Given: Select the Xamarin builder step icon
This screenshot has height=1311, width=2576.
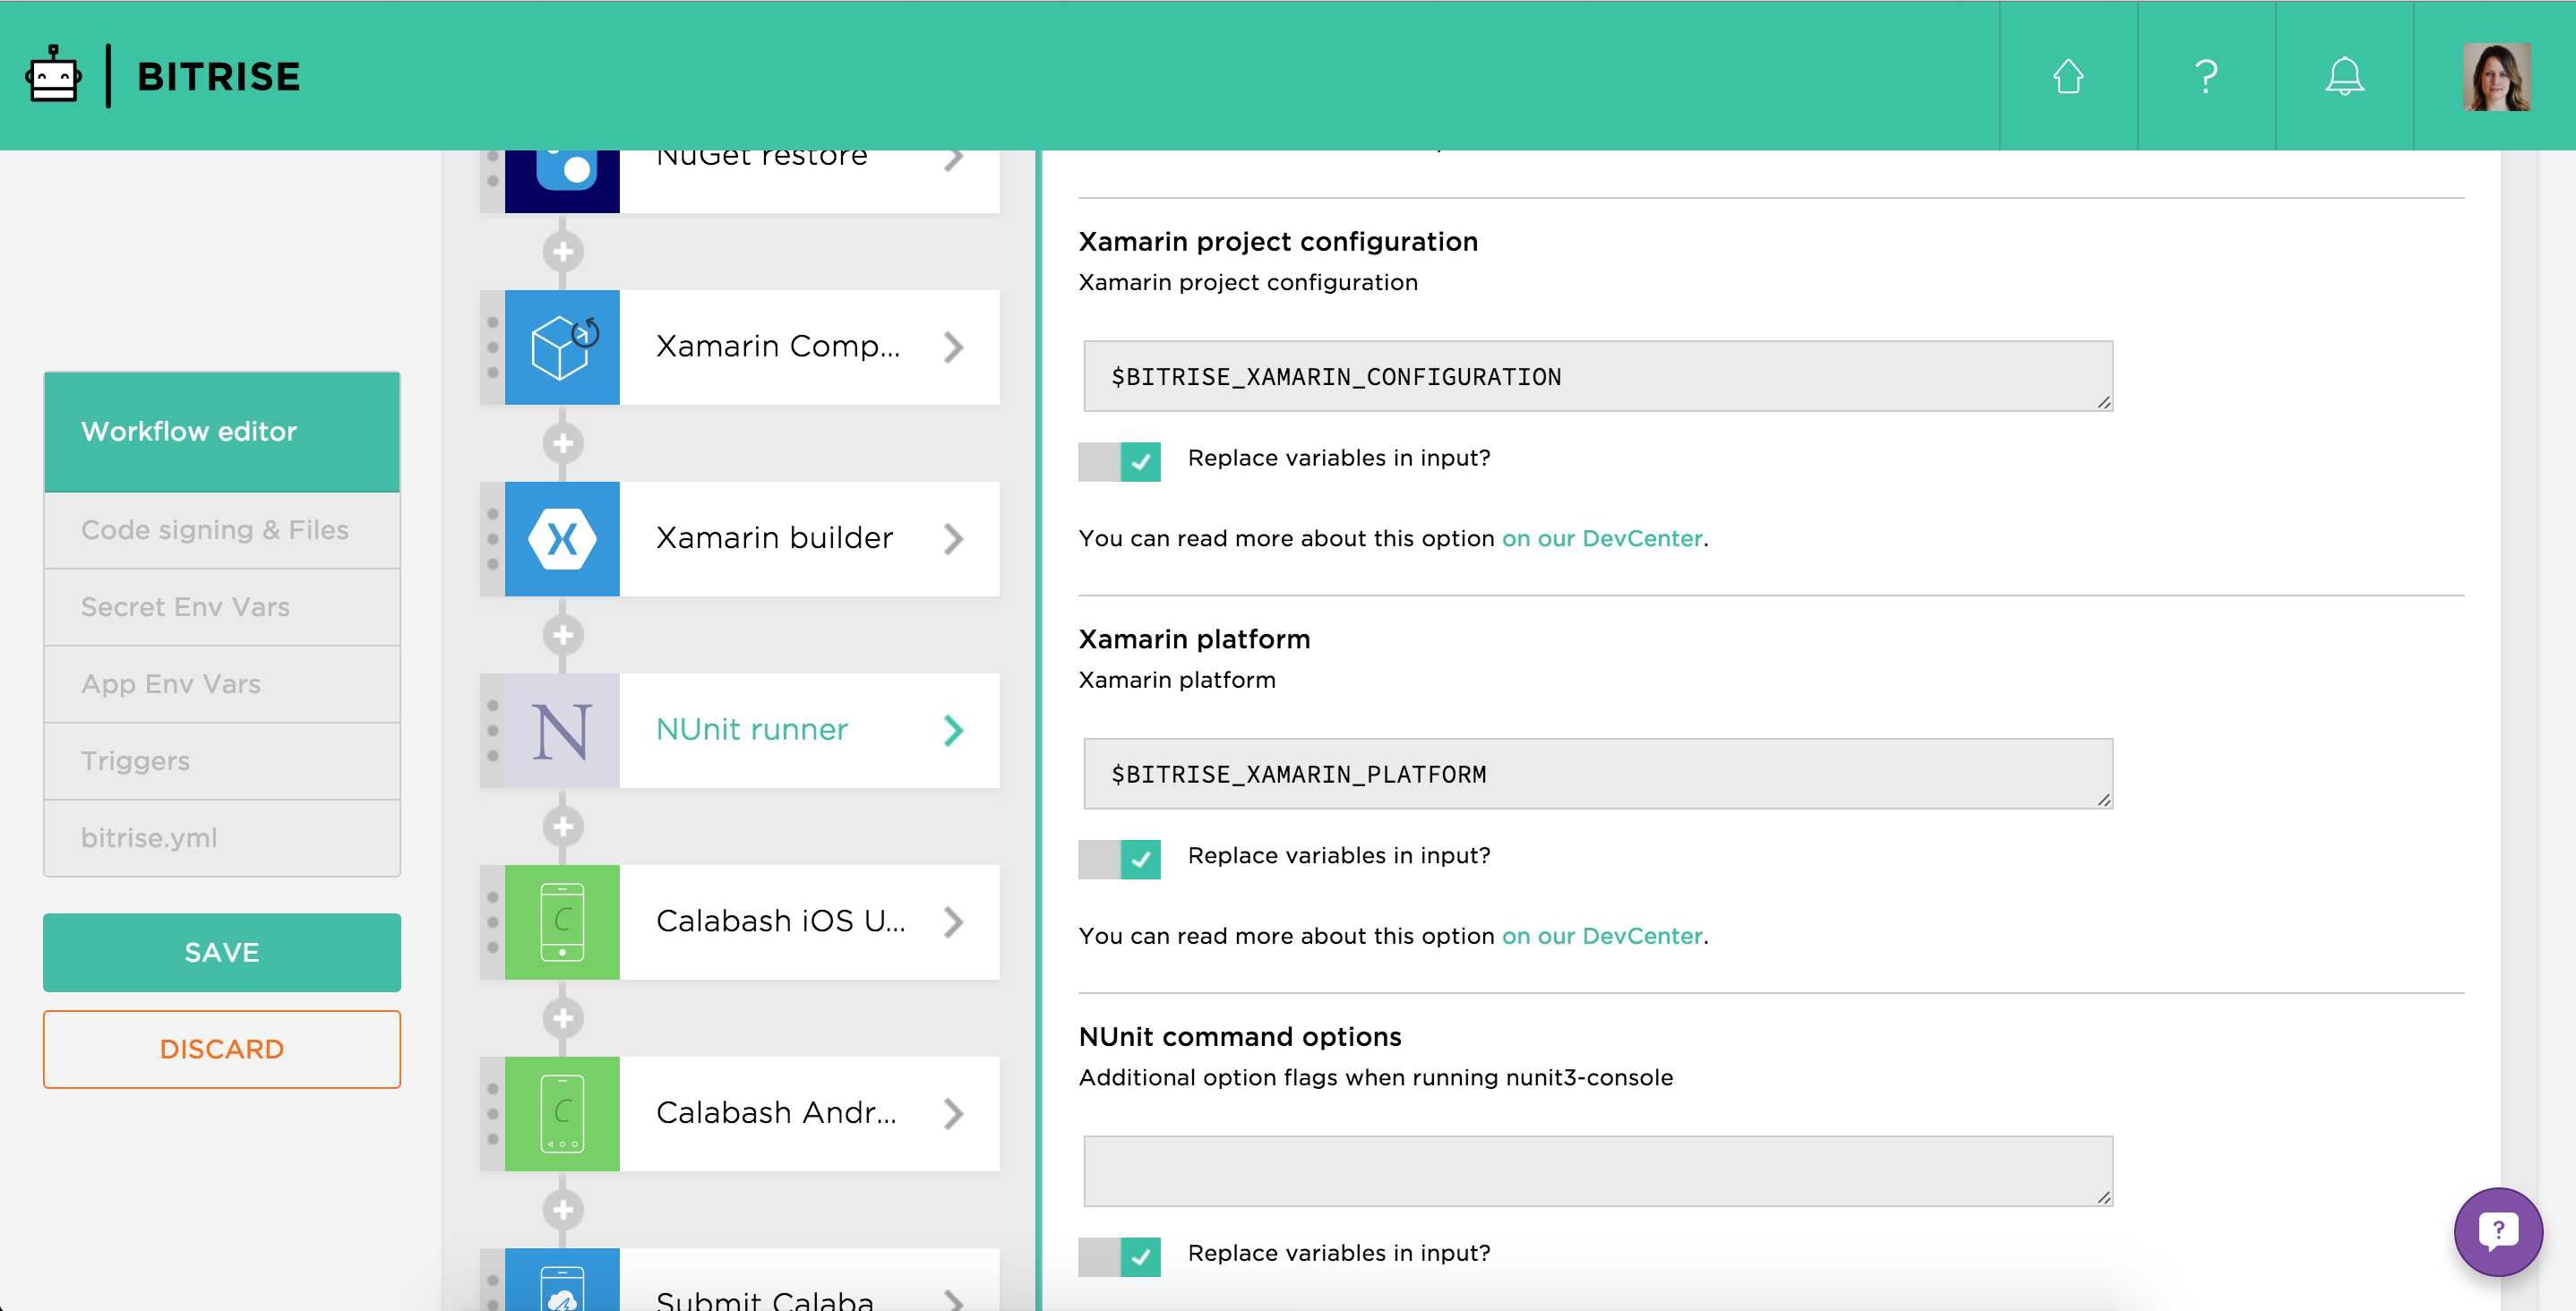Looking at the screenshot, I should (x=562, y=539).
